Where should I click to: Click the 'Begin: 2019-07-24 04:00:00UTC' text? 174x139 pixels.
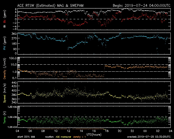click(142, 5)
